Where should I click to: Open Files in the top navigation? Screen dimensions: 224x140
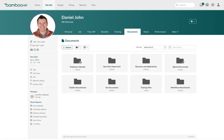point(93,5)
